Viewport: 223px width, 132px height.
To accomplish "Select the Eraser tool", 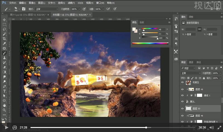I will click(4, 67).
